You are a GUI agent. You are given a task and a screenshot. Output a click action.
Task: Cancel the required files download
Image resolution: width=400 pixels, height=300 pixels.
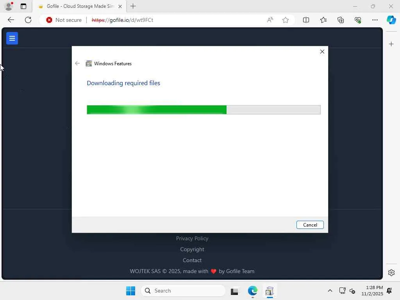click(x=310, y=225)
